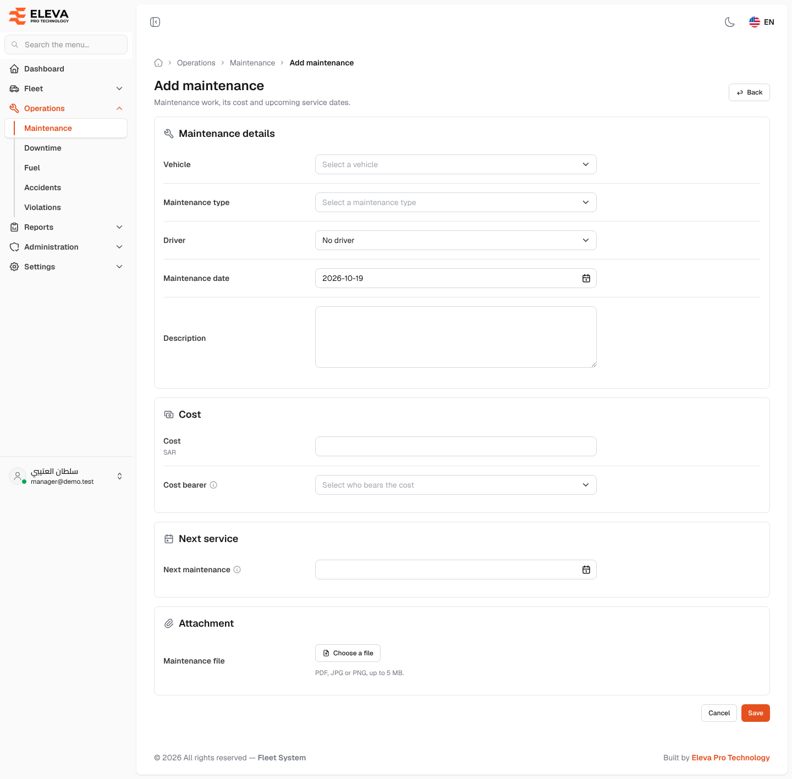Screen dimensions: 792x779
Task: Select Maintenance in the sidebar
Action: pos(66,128)
